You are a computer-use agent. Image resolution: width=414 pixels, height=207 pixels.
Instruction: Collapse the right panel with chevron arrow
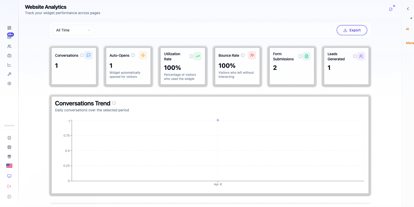(408, 9)
